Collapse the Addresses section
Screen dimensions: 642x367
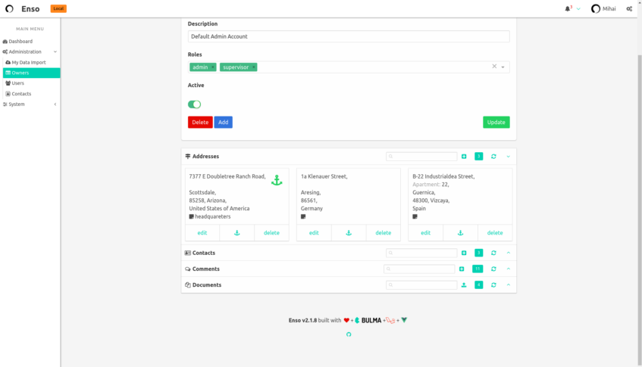click(509, 157)
